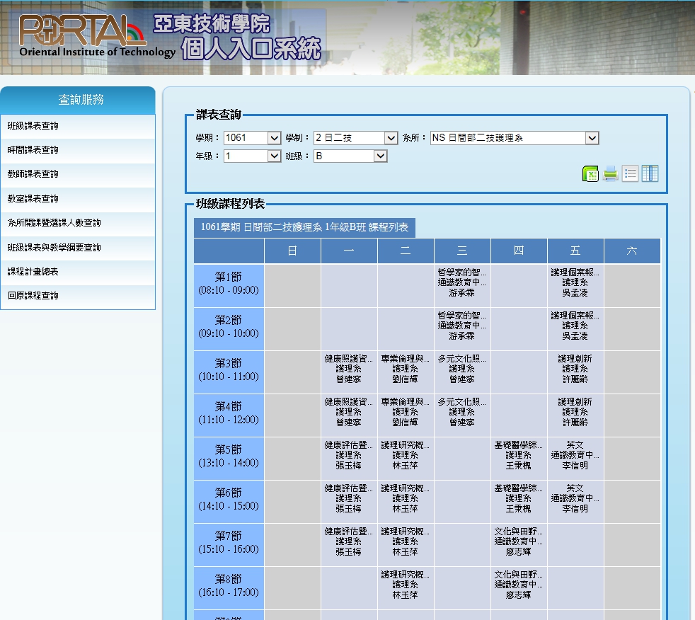Screen dimensions: 695x620
Task: Click Monday 第4節 健康照護資 course cell
Action: pos(349,415)
